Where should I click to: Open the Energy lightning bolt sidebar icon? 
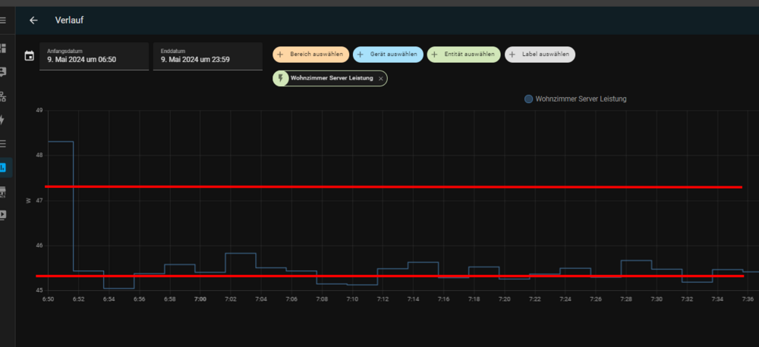coord(2,120)
